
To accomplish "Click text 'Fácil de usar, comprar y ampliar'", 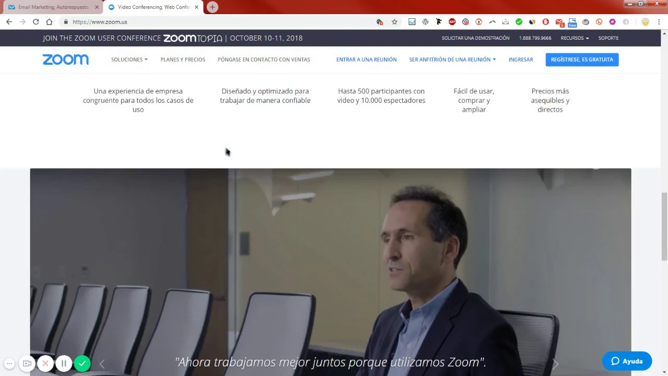I will (x=474, y=100).
